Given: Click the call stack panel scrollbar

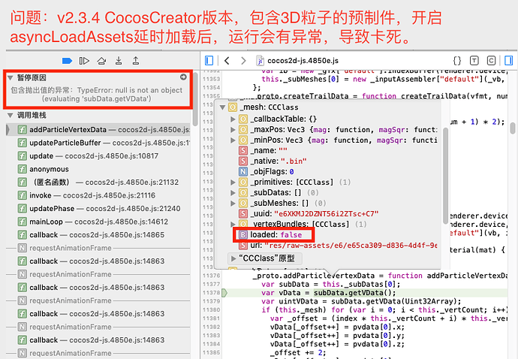Looking at the screenshot, I should [x=195, y=98].
